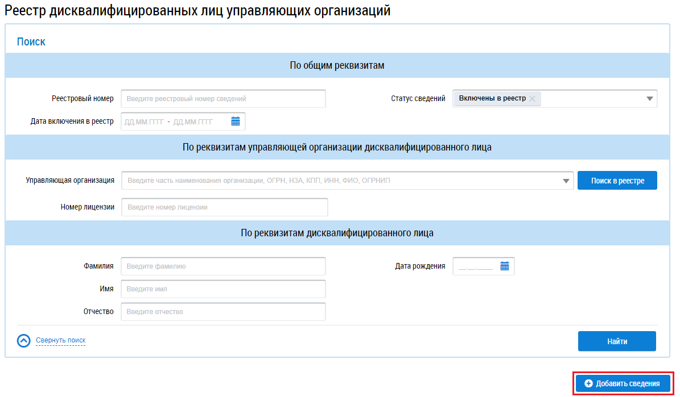Click the circular collapse chevron icon
The width and height of the screenshot is (680, 397).
pos(23,340)
